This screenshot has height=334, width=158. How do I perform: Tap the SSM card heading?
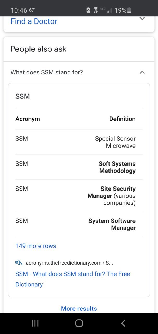point(23,96)
